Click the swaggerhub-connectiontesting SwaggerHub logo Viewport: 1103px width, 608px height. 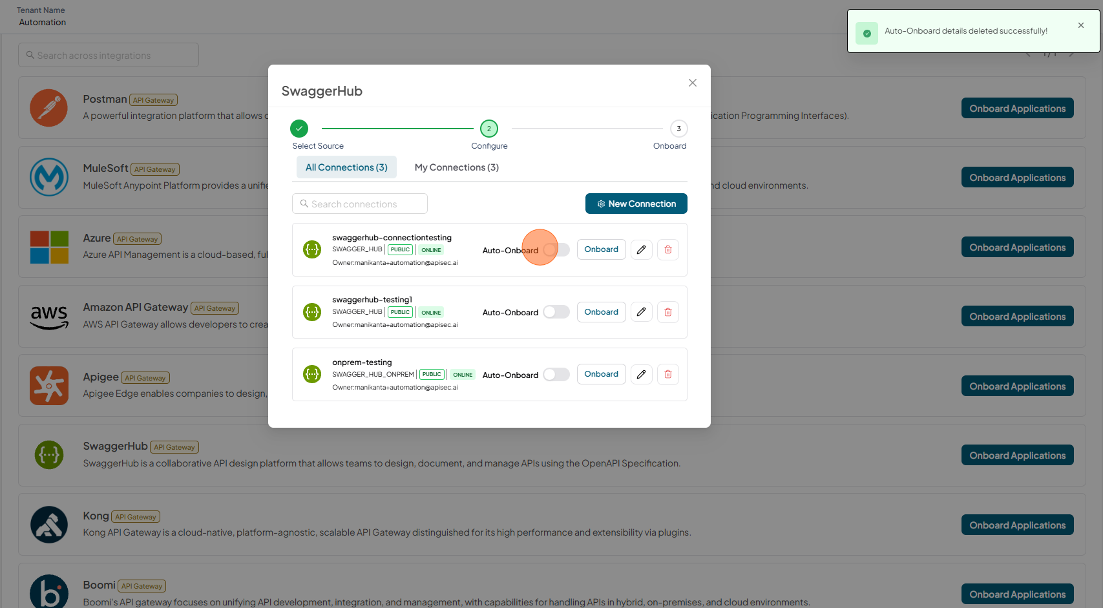[x=312, y=249]
